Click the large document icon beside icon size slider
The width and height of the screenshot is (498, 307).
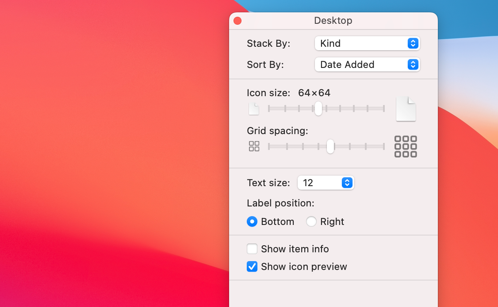tap(406, 109)
